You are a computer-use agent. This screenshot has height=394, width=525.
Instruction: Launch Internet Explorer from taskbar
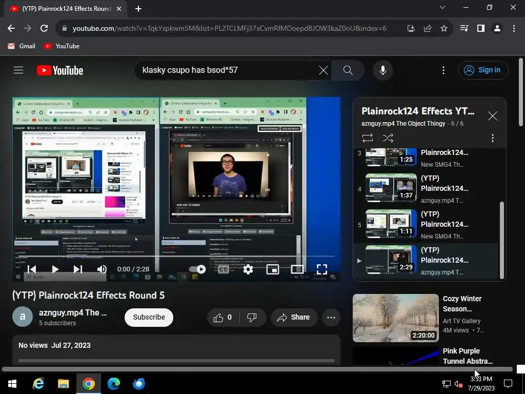pyautogui.click(x=38, y=384)
